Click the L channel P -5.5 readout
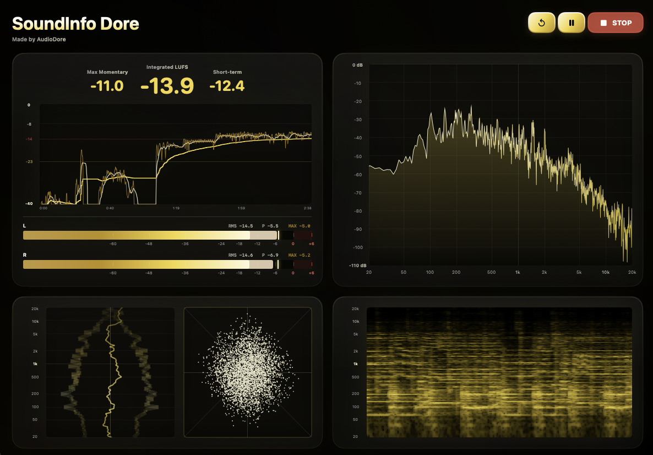This screenshot has height=455, width=653. 270,226
